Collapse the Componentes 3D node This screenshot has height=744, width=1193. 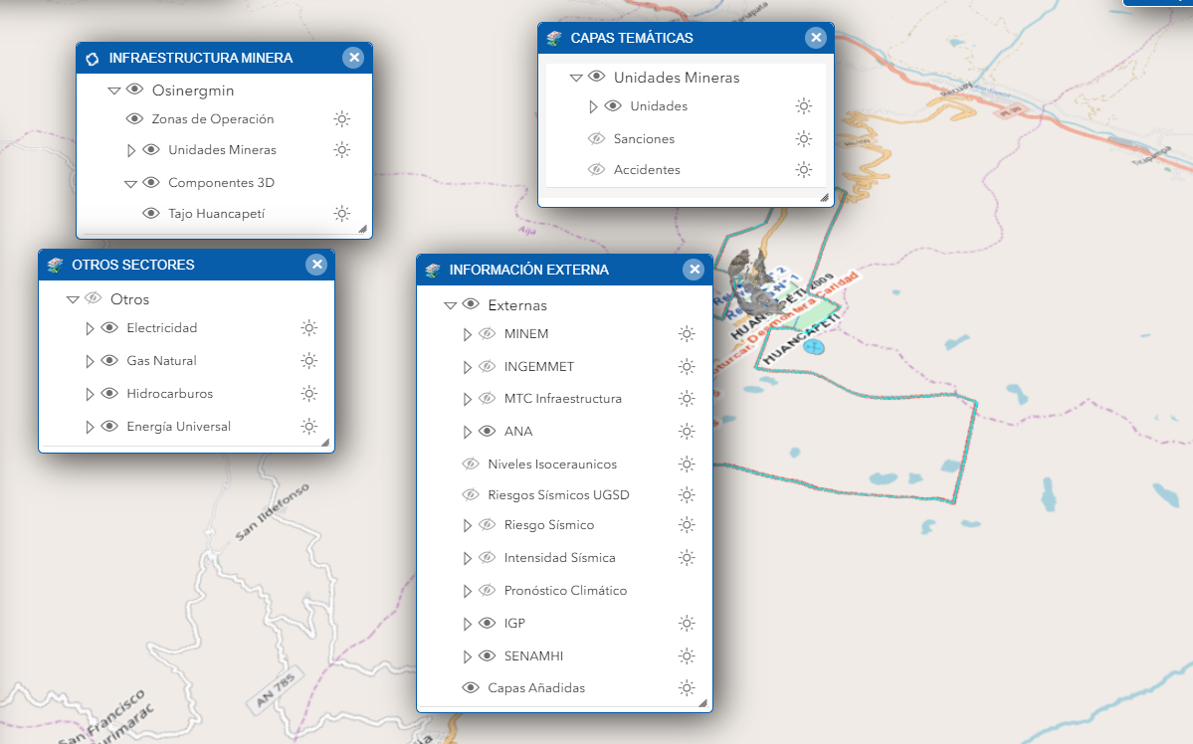point(131,183)
